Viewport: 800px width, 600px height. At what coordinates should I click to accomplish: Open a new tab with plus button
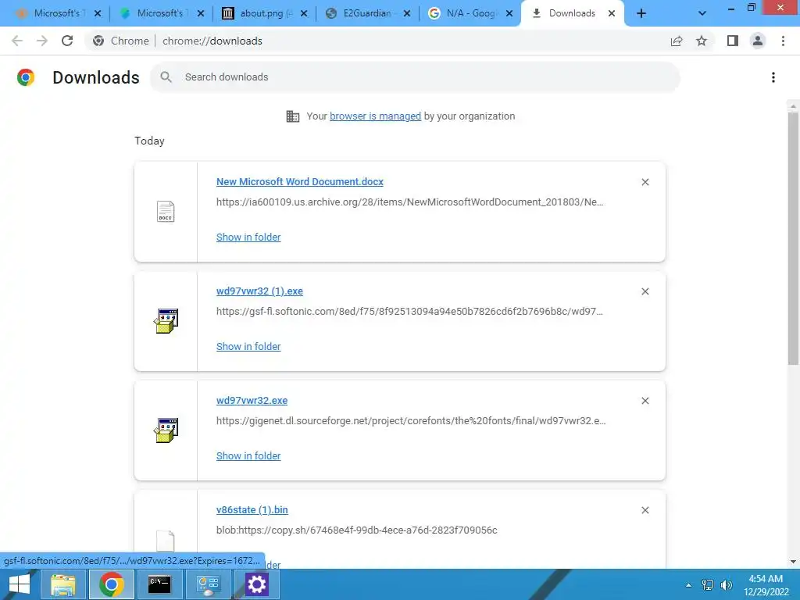tap(641, 14)
